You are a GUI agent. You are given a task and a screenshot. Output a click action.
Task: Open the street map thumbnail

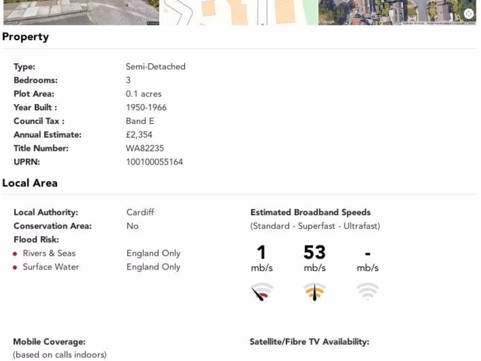click(239, 12)
